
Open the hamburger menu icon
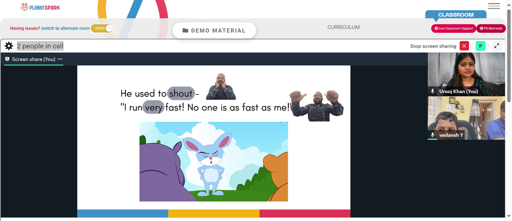click(494, 6)
